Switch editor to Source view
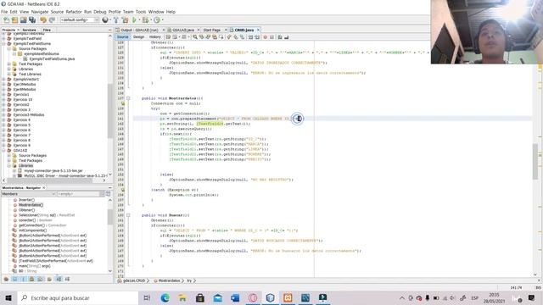 (x=122, y=37)
